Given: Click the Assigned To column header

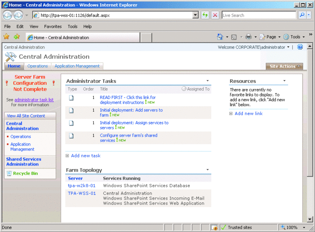Looking at the screenshot, I should (198, 89).
